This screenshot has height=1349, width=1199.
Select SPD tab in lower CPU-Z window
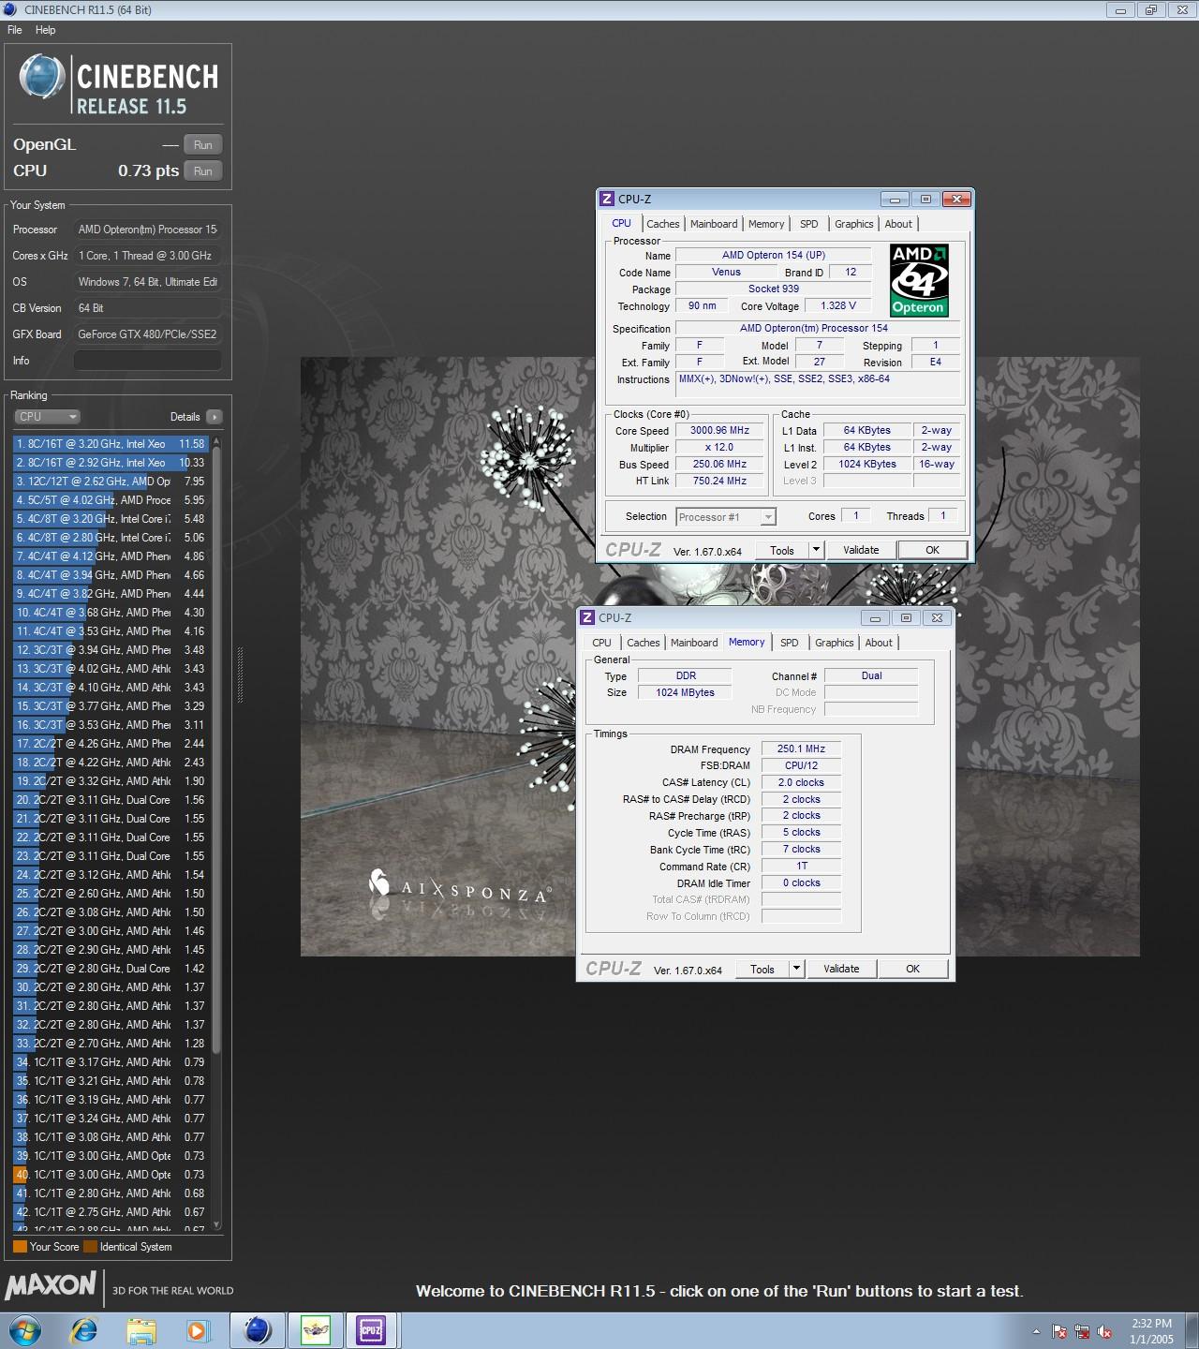(x=790, y=643)
